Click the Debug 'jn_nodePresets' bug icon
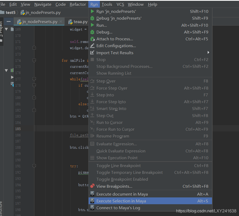 point(92,18)
